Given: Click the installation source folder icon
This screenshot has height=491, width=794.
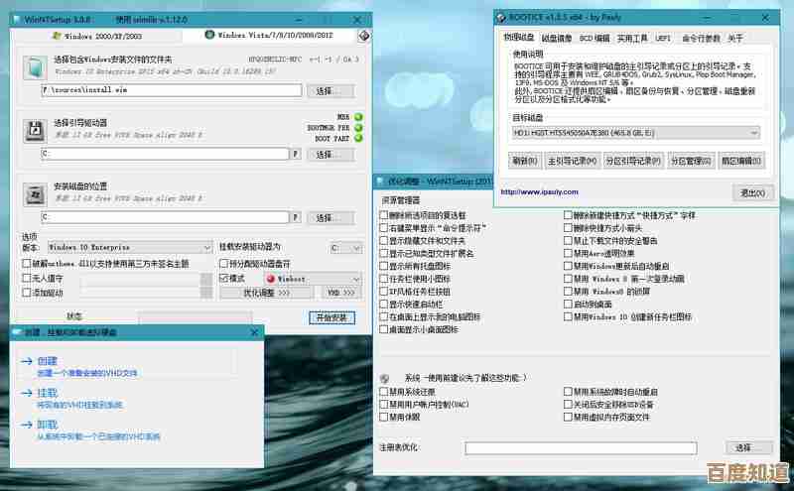Looking at the screenshot, I should point(34,66).
